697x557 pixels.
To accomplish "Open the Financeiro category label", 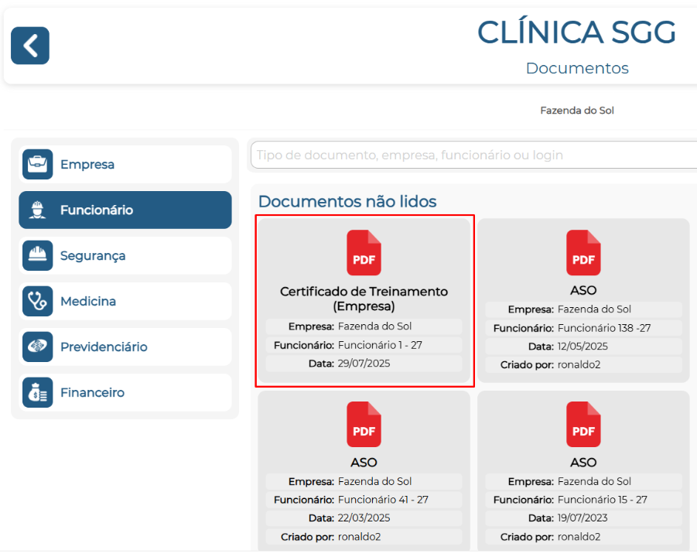I will click(92, 392).
